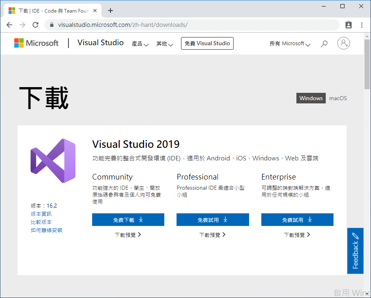Switch to the macOS platform tab
The image size is (371, 298).
coord(338,98)
